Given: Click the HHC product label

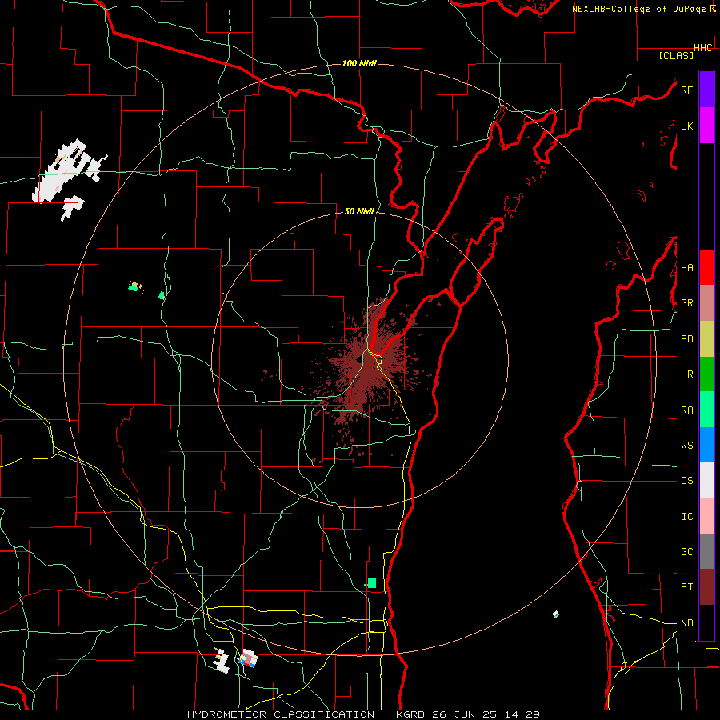Looking at the screenshot, I should coord(703,48).
